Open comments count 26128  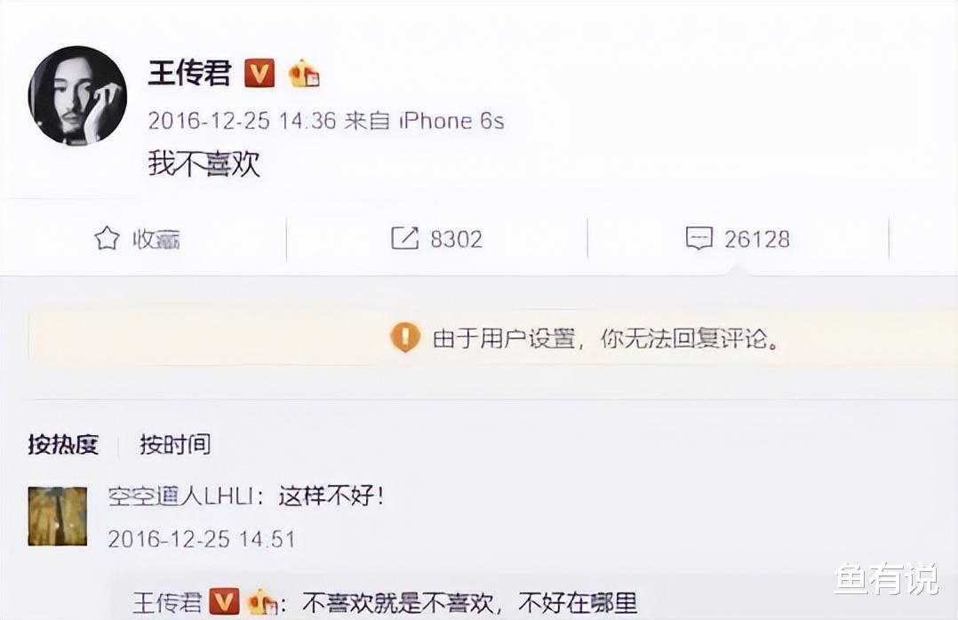[757, 239]
